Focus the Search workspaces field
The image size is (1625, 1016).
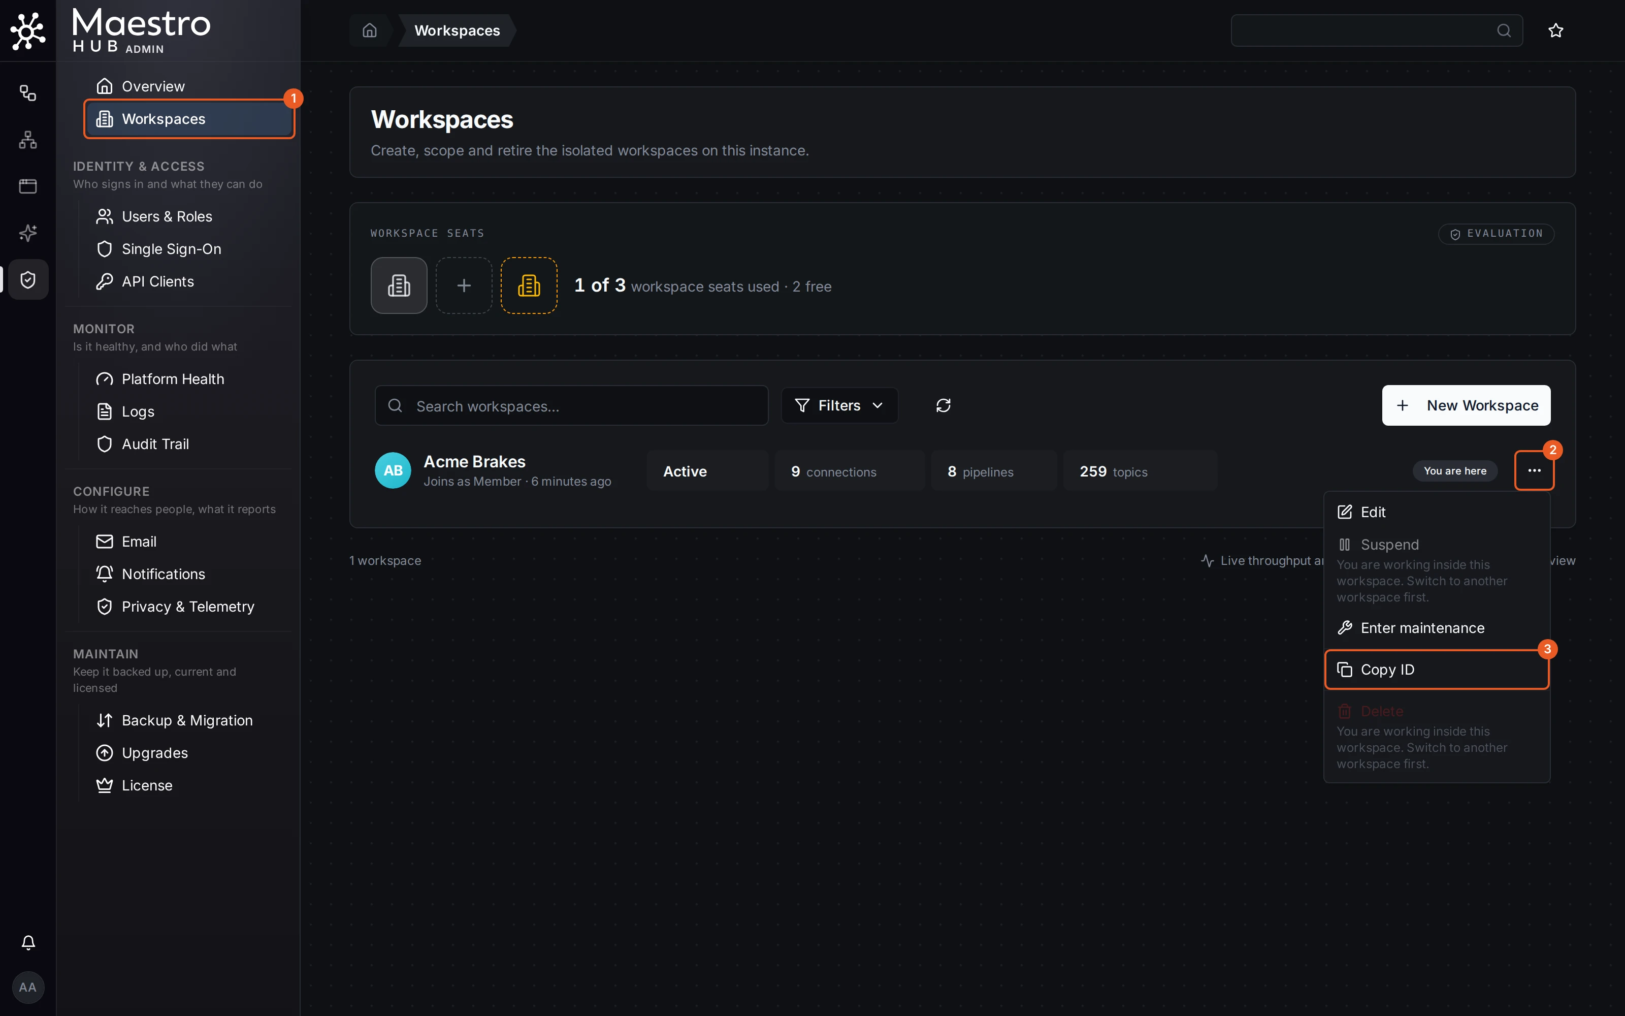coord(571,405)
